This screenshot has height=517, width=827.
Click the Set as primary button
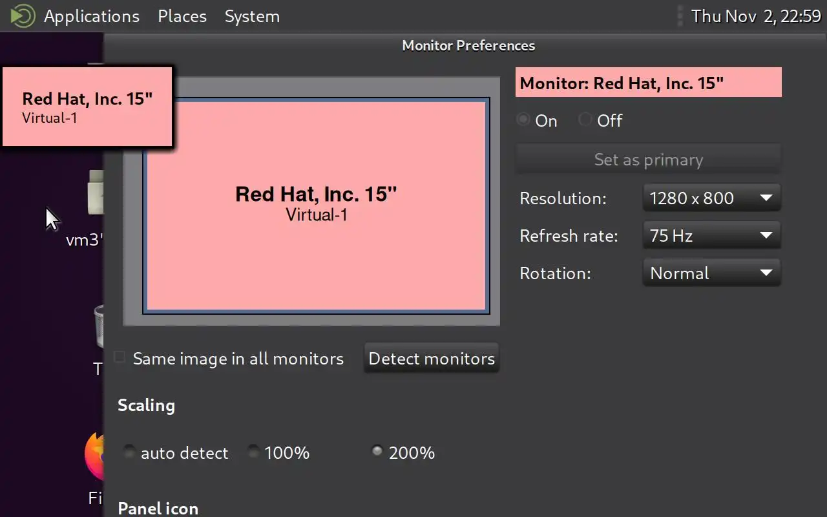(x=648, y=160)
